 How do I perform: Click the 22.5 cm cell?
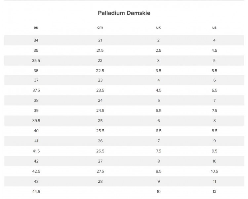(100, 71)
